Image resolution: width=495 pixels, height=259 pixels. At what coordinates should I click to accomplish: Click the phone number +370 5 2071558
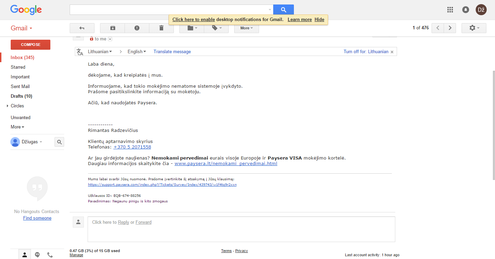132,147
